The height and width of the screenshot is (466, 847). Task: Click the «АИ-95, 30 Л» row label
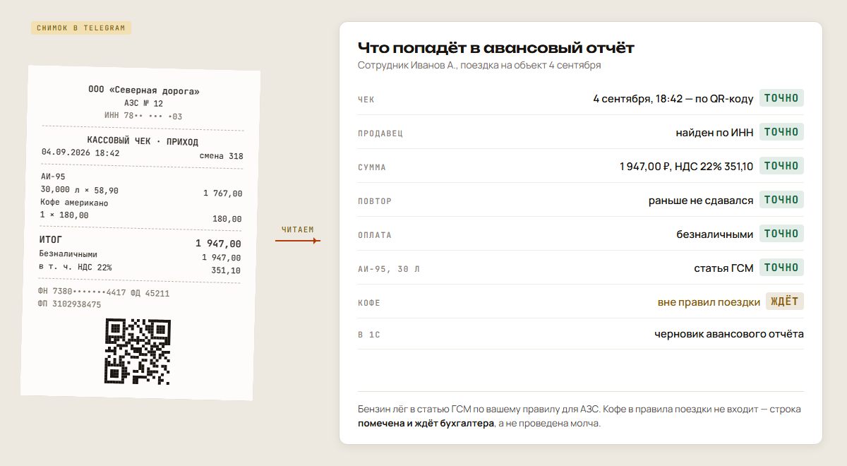click(389, 269)
